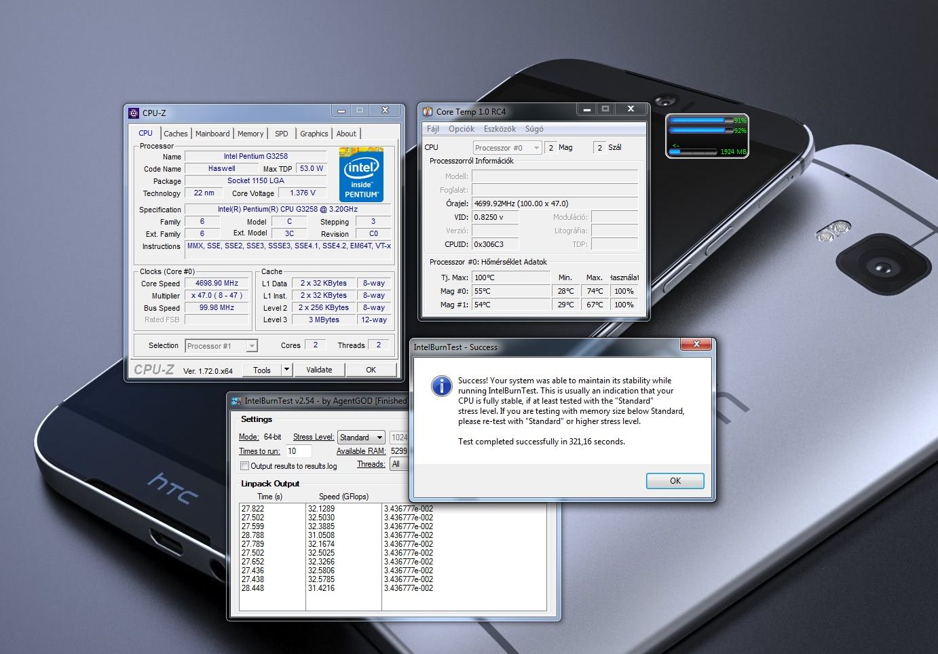Click the Max TDP 53.0 W value
Screen dimensions: 938x654
point(312,168)
